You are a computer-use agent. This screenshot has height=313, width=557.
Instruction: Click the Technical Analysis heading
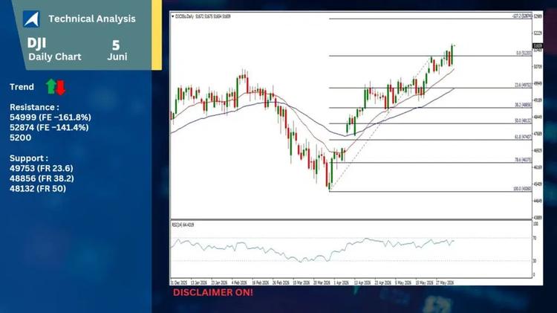coord(92,19)
